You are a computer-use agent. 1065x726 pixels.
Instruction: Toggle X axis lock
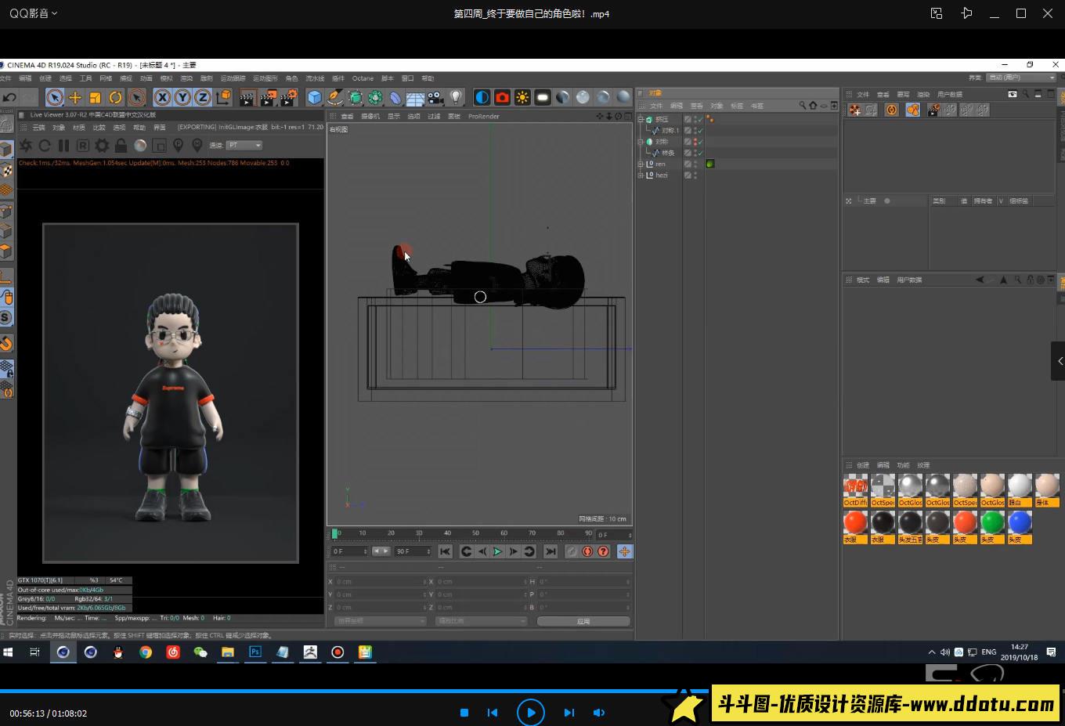click(162, 97)
